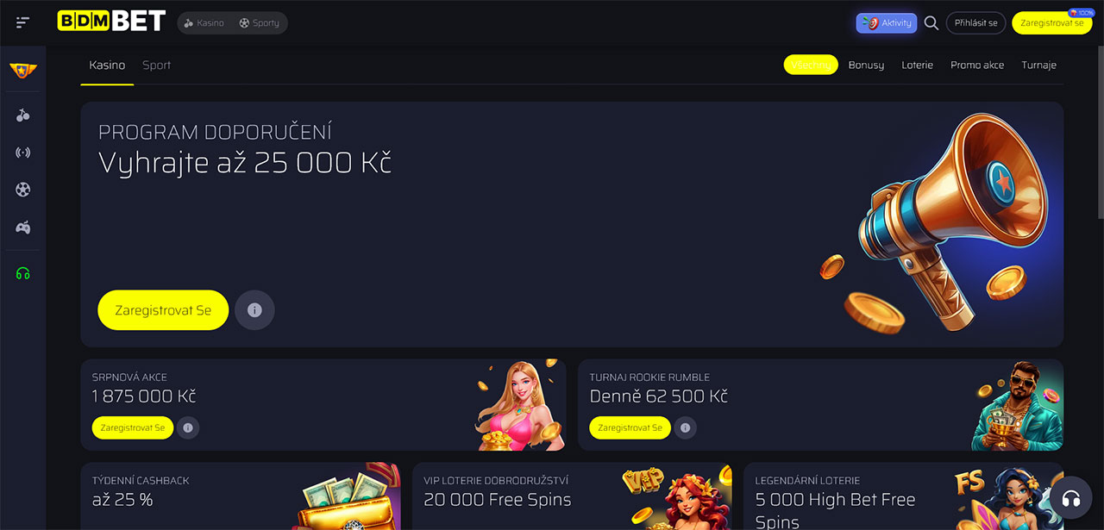
Task: Select the Sport tab
Action: (156, 65)
